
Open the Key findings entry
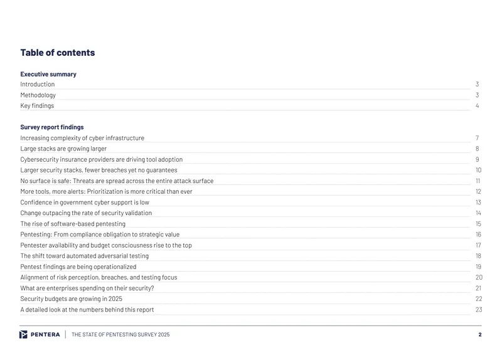point(37,105)
